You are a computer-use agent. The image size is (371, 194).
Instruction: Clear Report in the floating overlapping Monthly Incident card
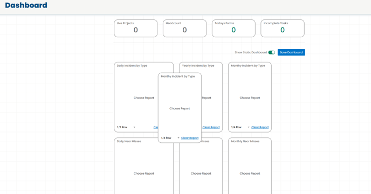tap(190, 138)
